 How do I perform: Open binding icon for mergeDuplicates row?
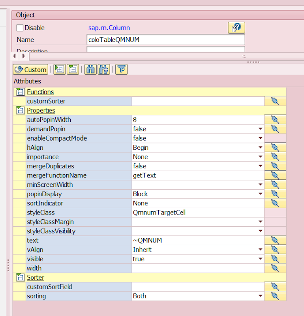click(x=275, y=166)
